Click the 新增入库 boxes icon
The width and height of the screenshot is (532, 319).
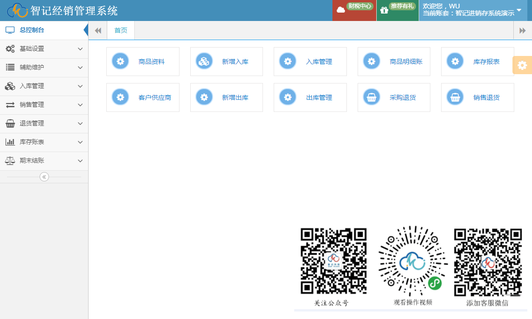(x=204, y=62)
